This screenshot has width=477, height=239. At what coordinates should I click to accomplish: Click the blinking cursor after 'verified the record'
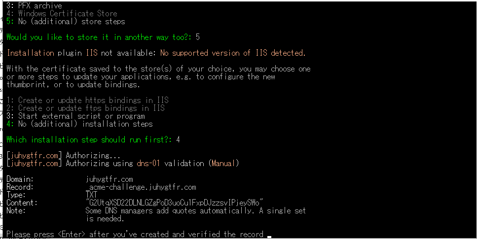269,236
